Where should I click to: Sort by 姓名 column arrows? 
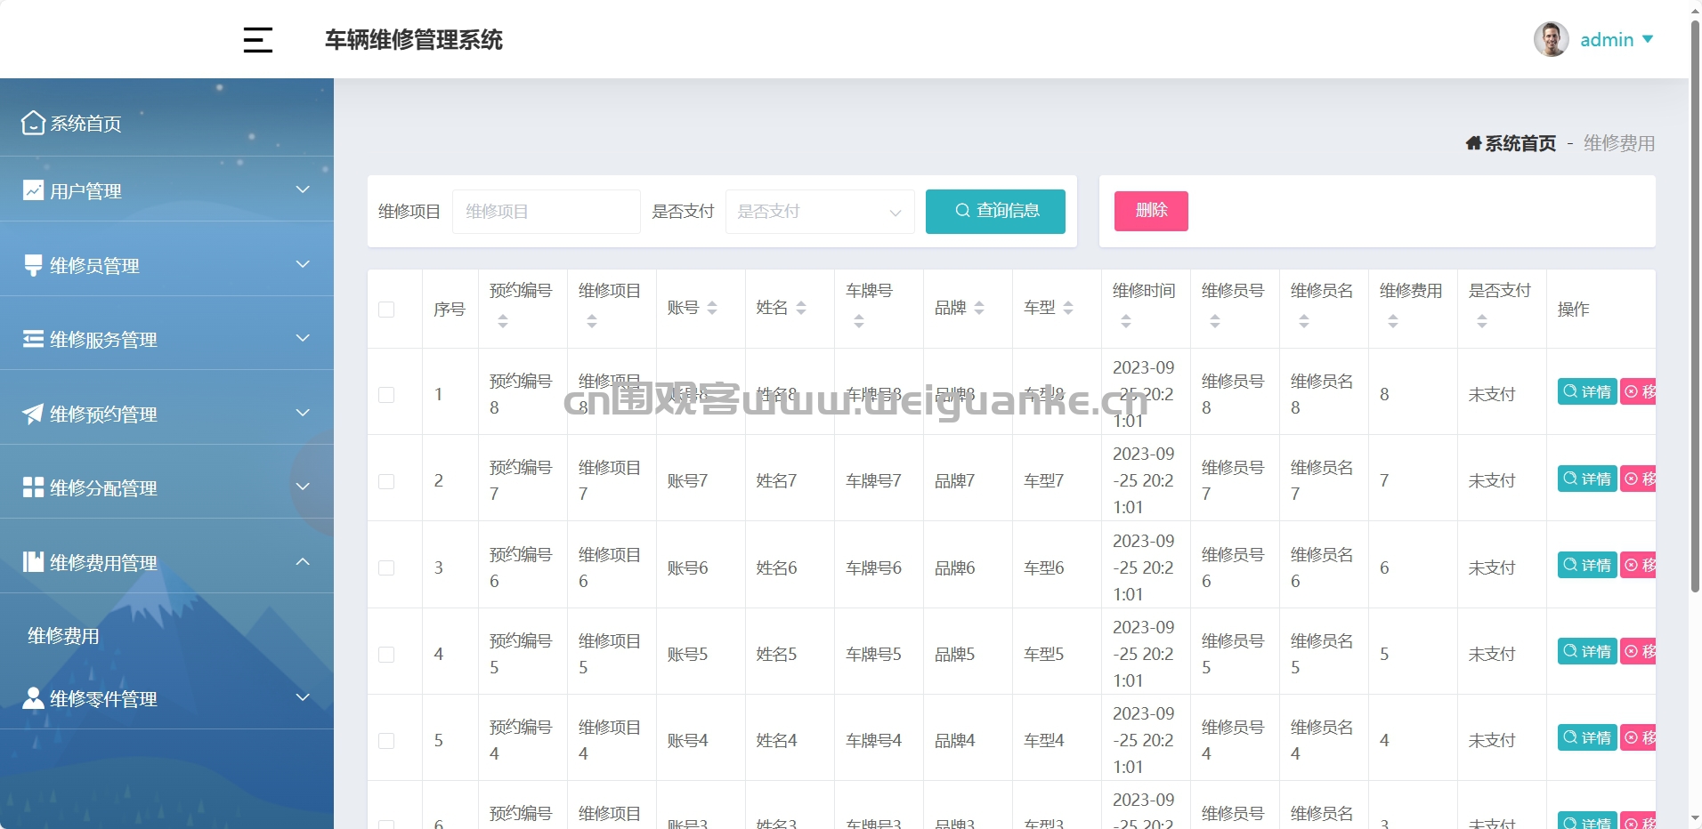click(801, 308)
